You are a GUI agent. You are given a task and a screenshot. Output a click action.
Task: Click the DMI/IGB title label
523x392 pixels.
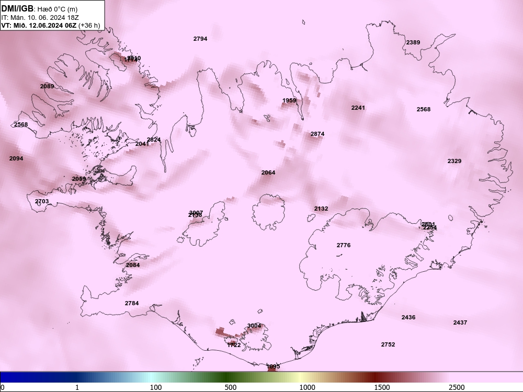pyautogui.click(x=17, y=8)
